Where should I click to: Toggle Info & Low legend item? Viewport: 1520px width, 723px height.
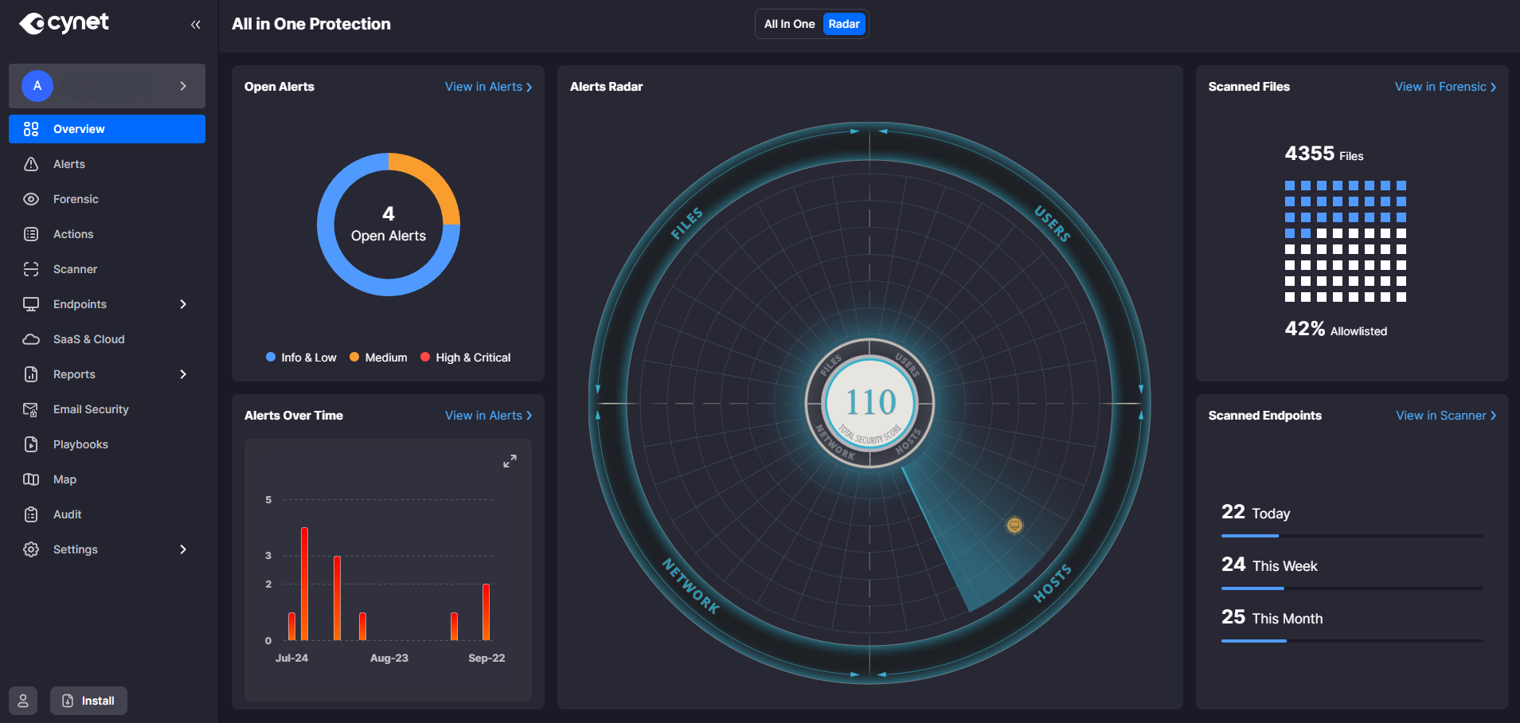click(301, 358)
